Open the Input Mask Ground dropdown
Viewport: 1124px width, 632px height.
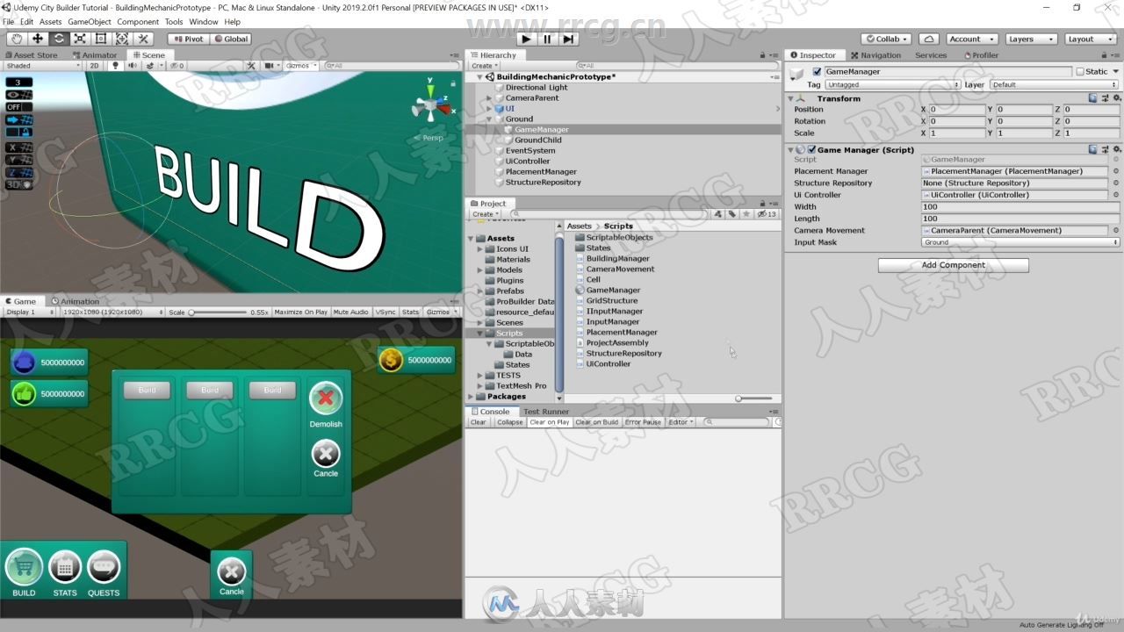coord(1020,242)
